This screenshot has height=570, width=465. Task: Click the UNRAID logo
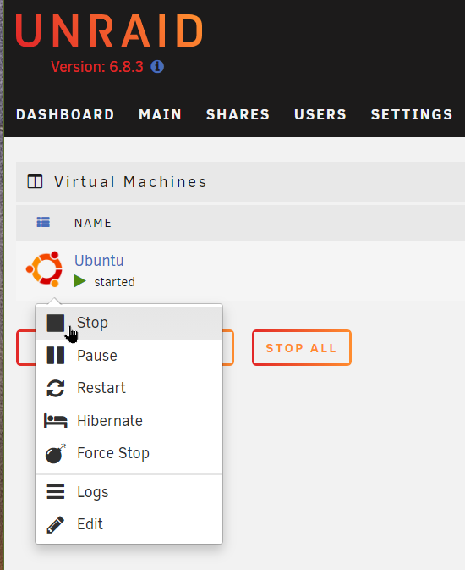(109, 31)
